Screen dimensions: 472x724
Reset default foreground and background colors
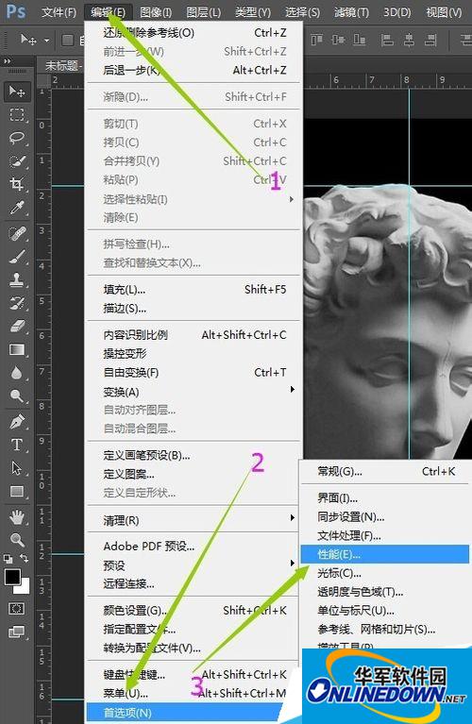tap(8, 559)
